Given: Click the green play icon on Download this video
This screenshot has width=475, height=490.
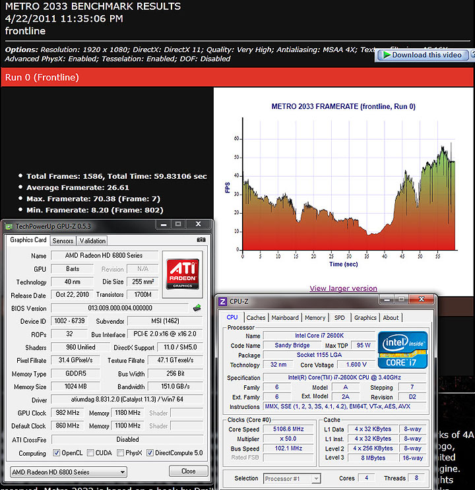Looking at the screenshot, I should (x=387, y=55).
